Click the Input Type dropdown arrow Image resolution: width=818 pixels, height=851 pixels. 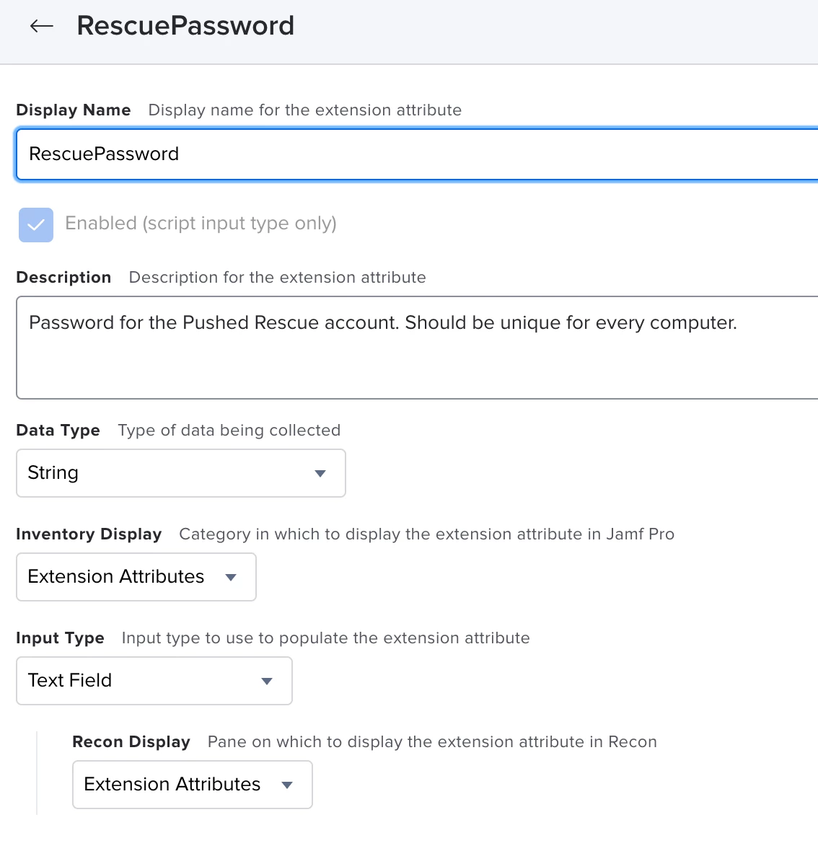[x=267, y=681]
